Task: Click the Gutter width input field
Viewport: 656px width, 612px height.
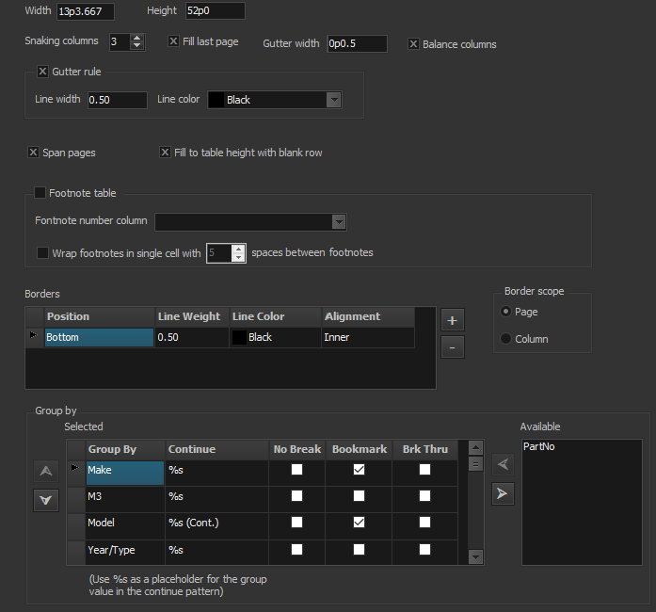Action: pos(356,43)
